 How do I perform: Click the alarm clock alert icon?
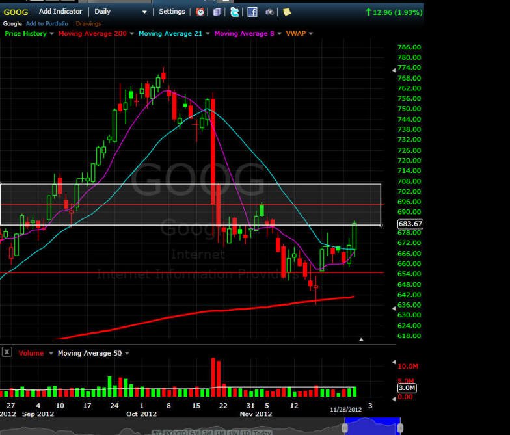coord(200,12)
